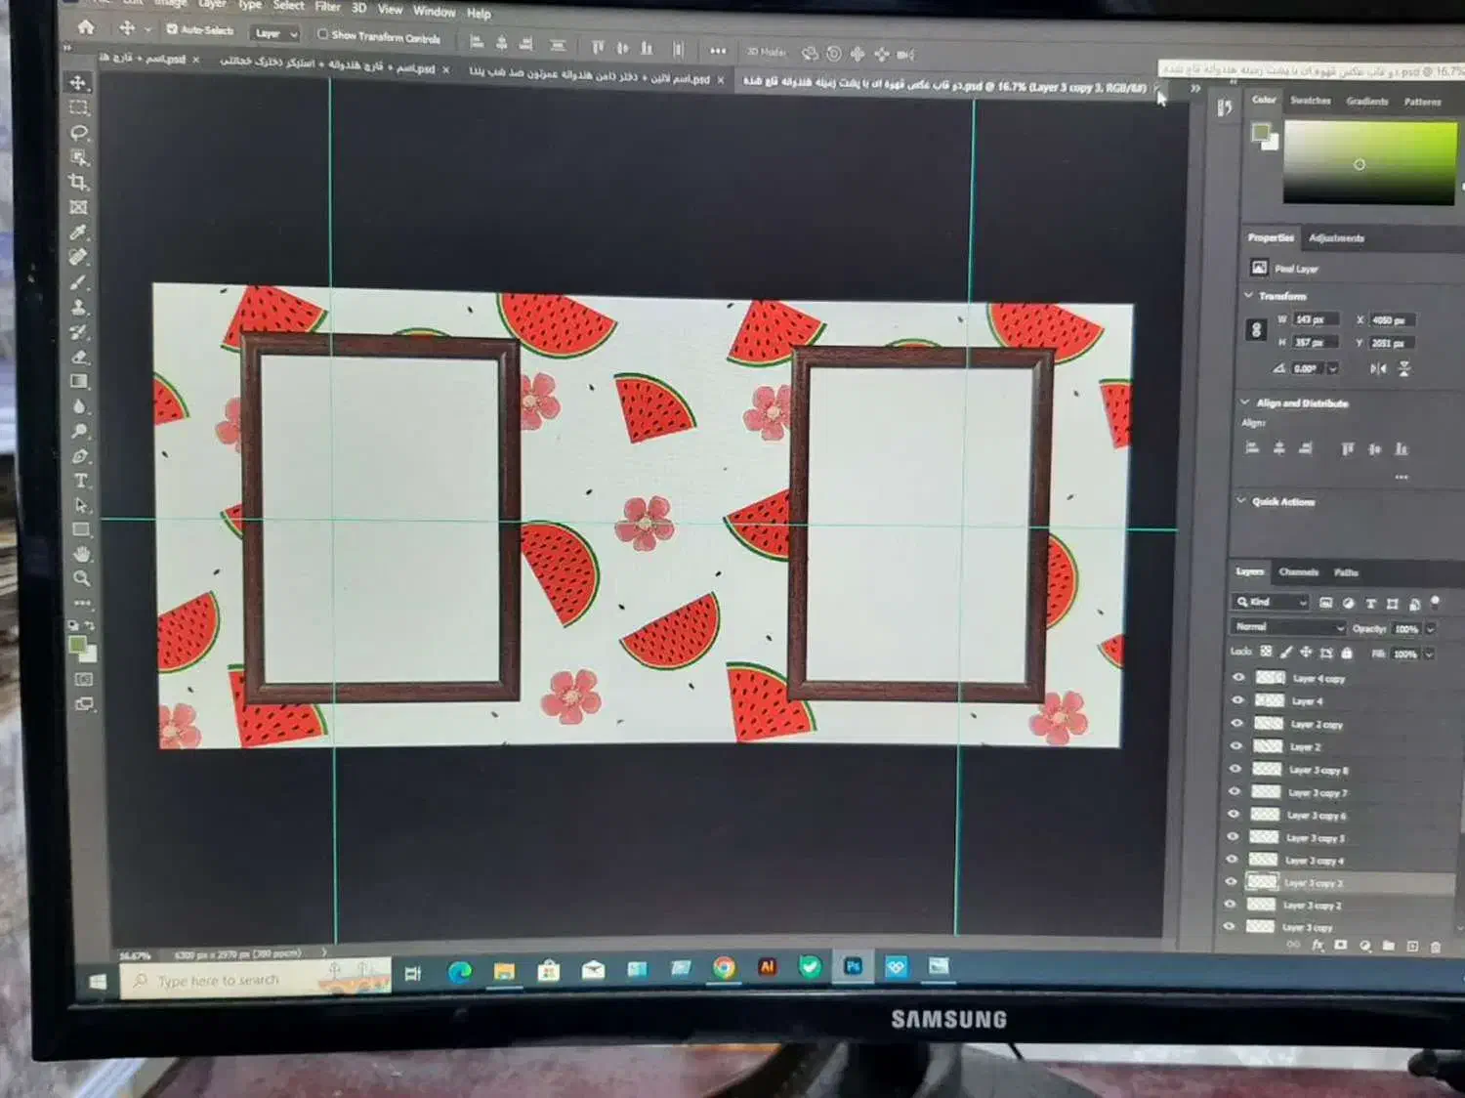Enable Show Transform Controls checkbox
Image resolution: width=1465 pixels, height=1098 pixels.
coord(322,35)
